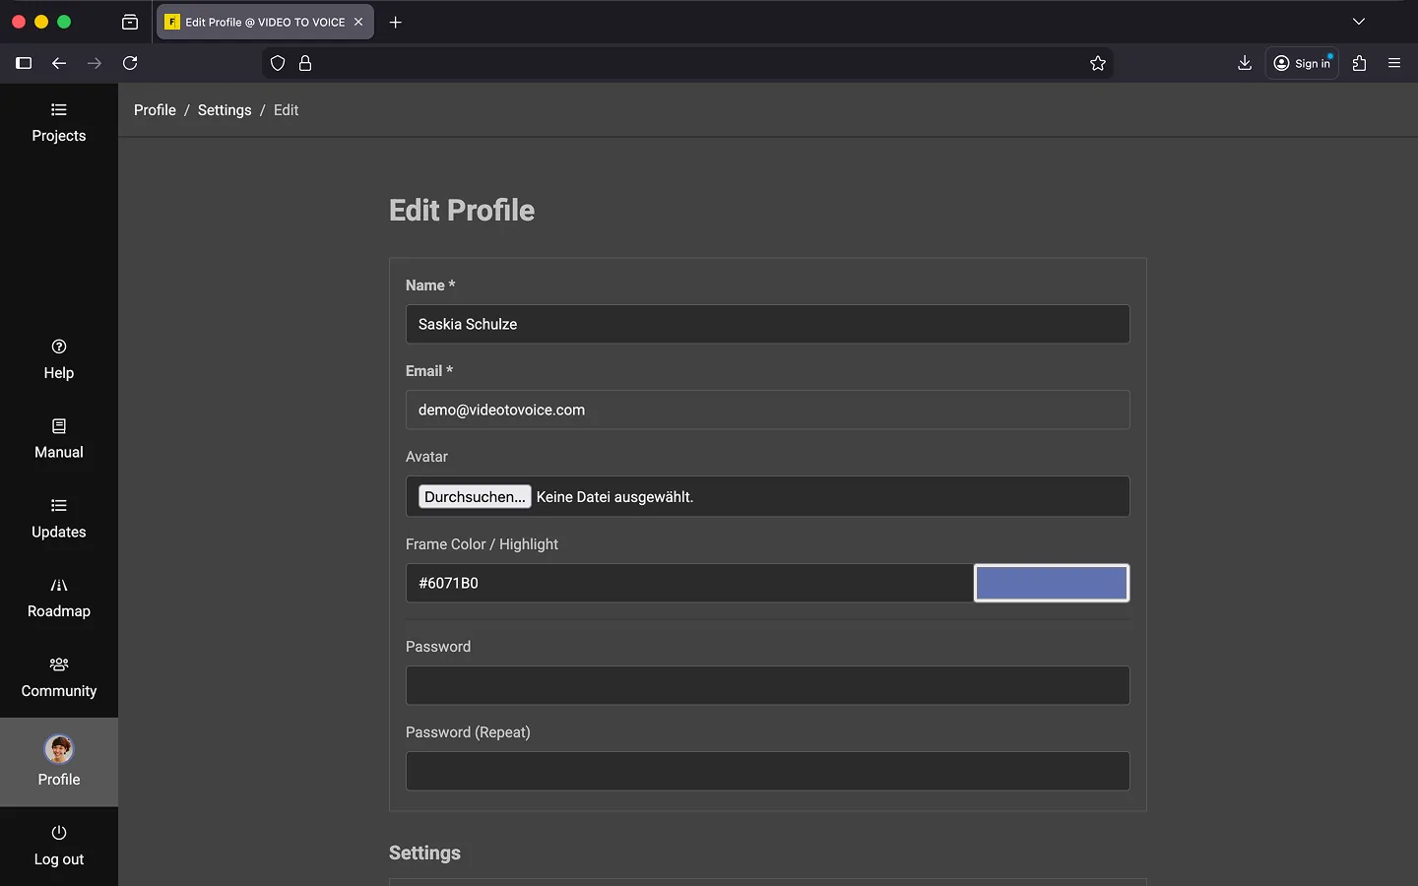Image resolution: width=1418 pixels, height=886 pixels.
Task: Open the browser Extensions icon
Action: tap(1360, 63)
